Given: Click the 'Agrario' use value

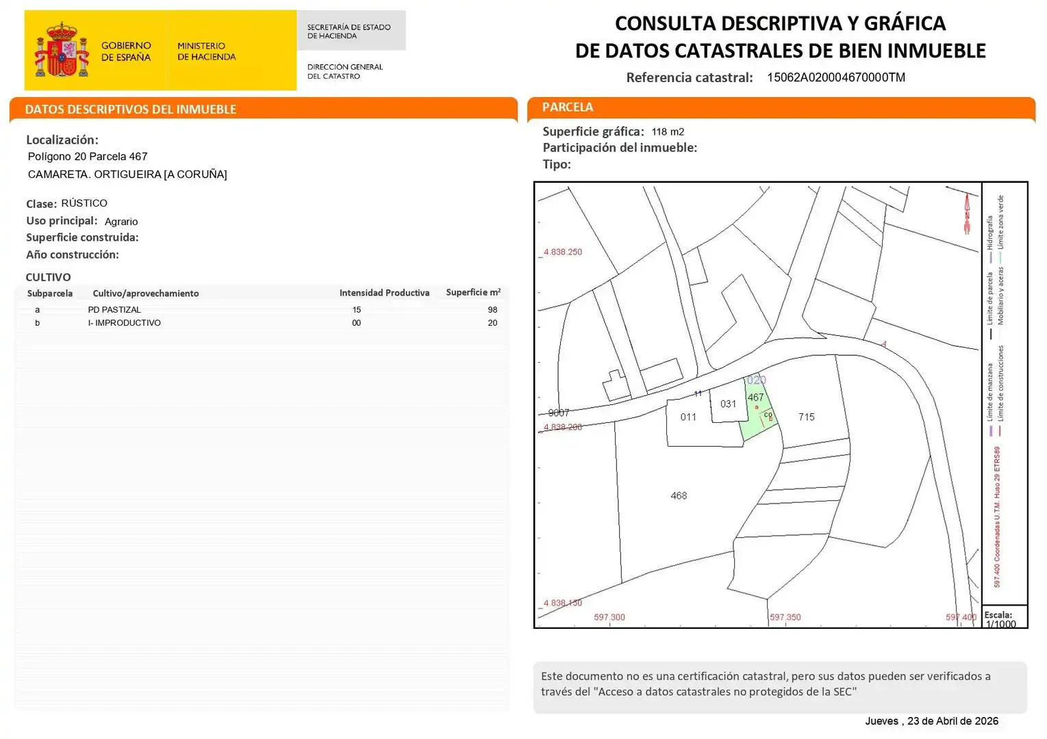Looking at the screenshot, I should tap(121, 222).
